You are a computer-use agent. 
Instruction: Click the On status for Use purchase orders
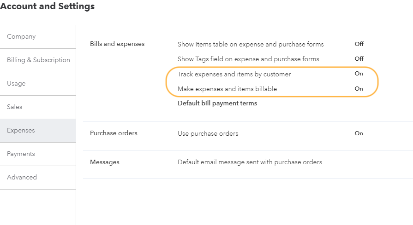click(x=359, y=133)
